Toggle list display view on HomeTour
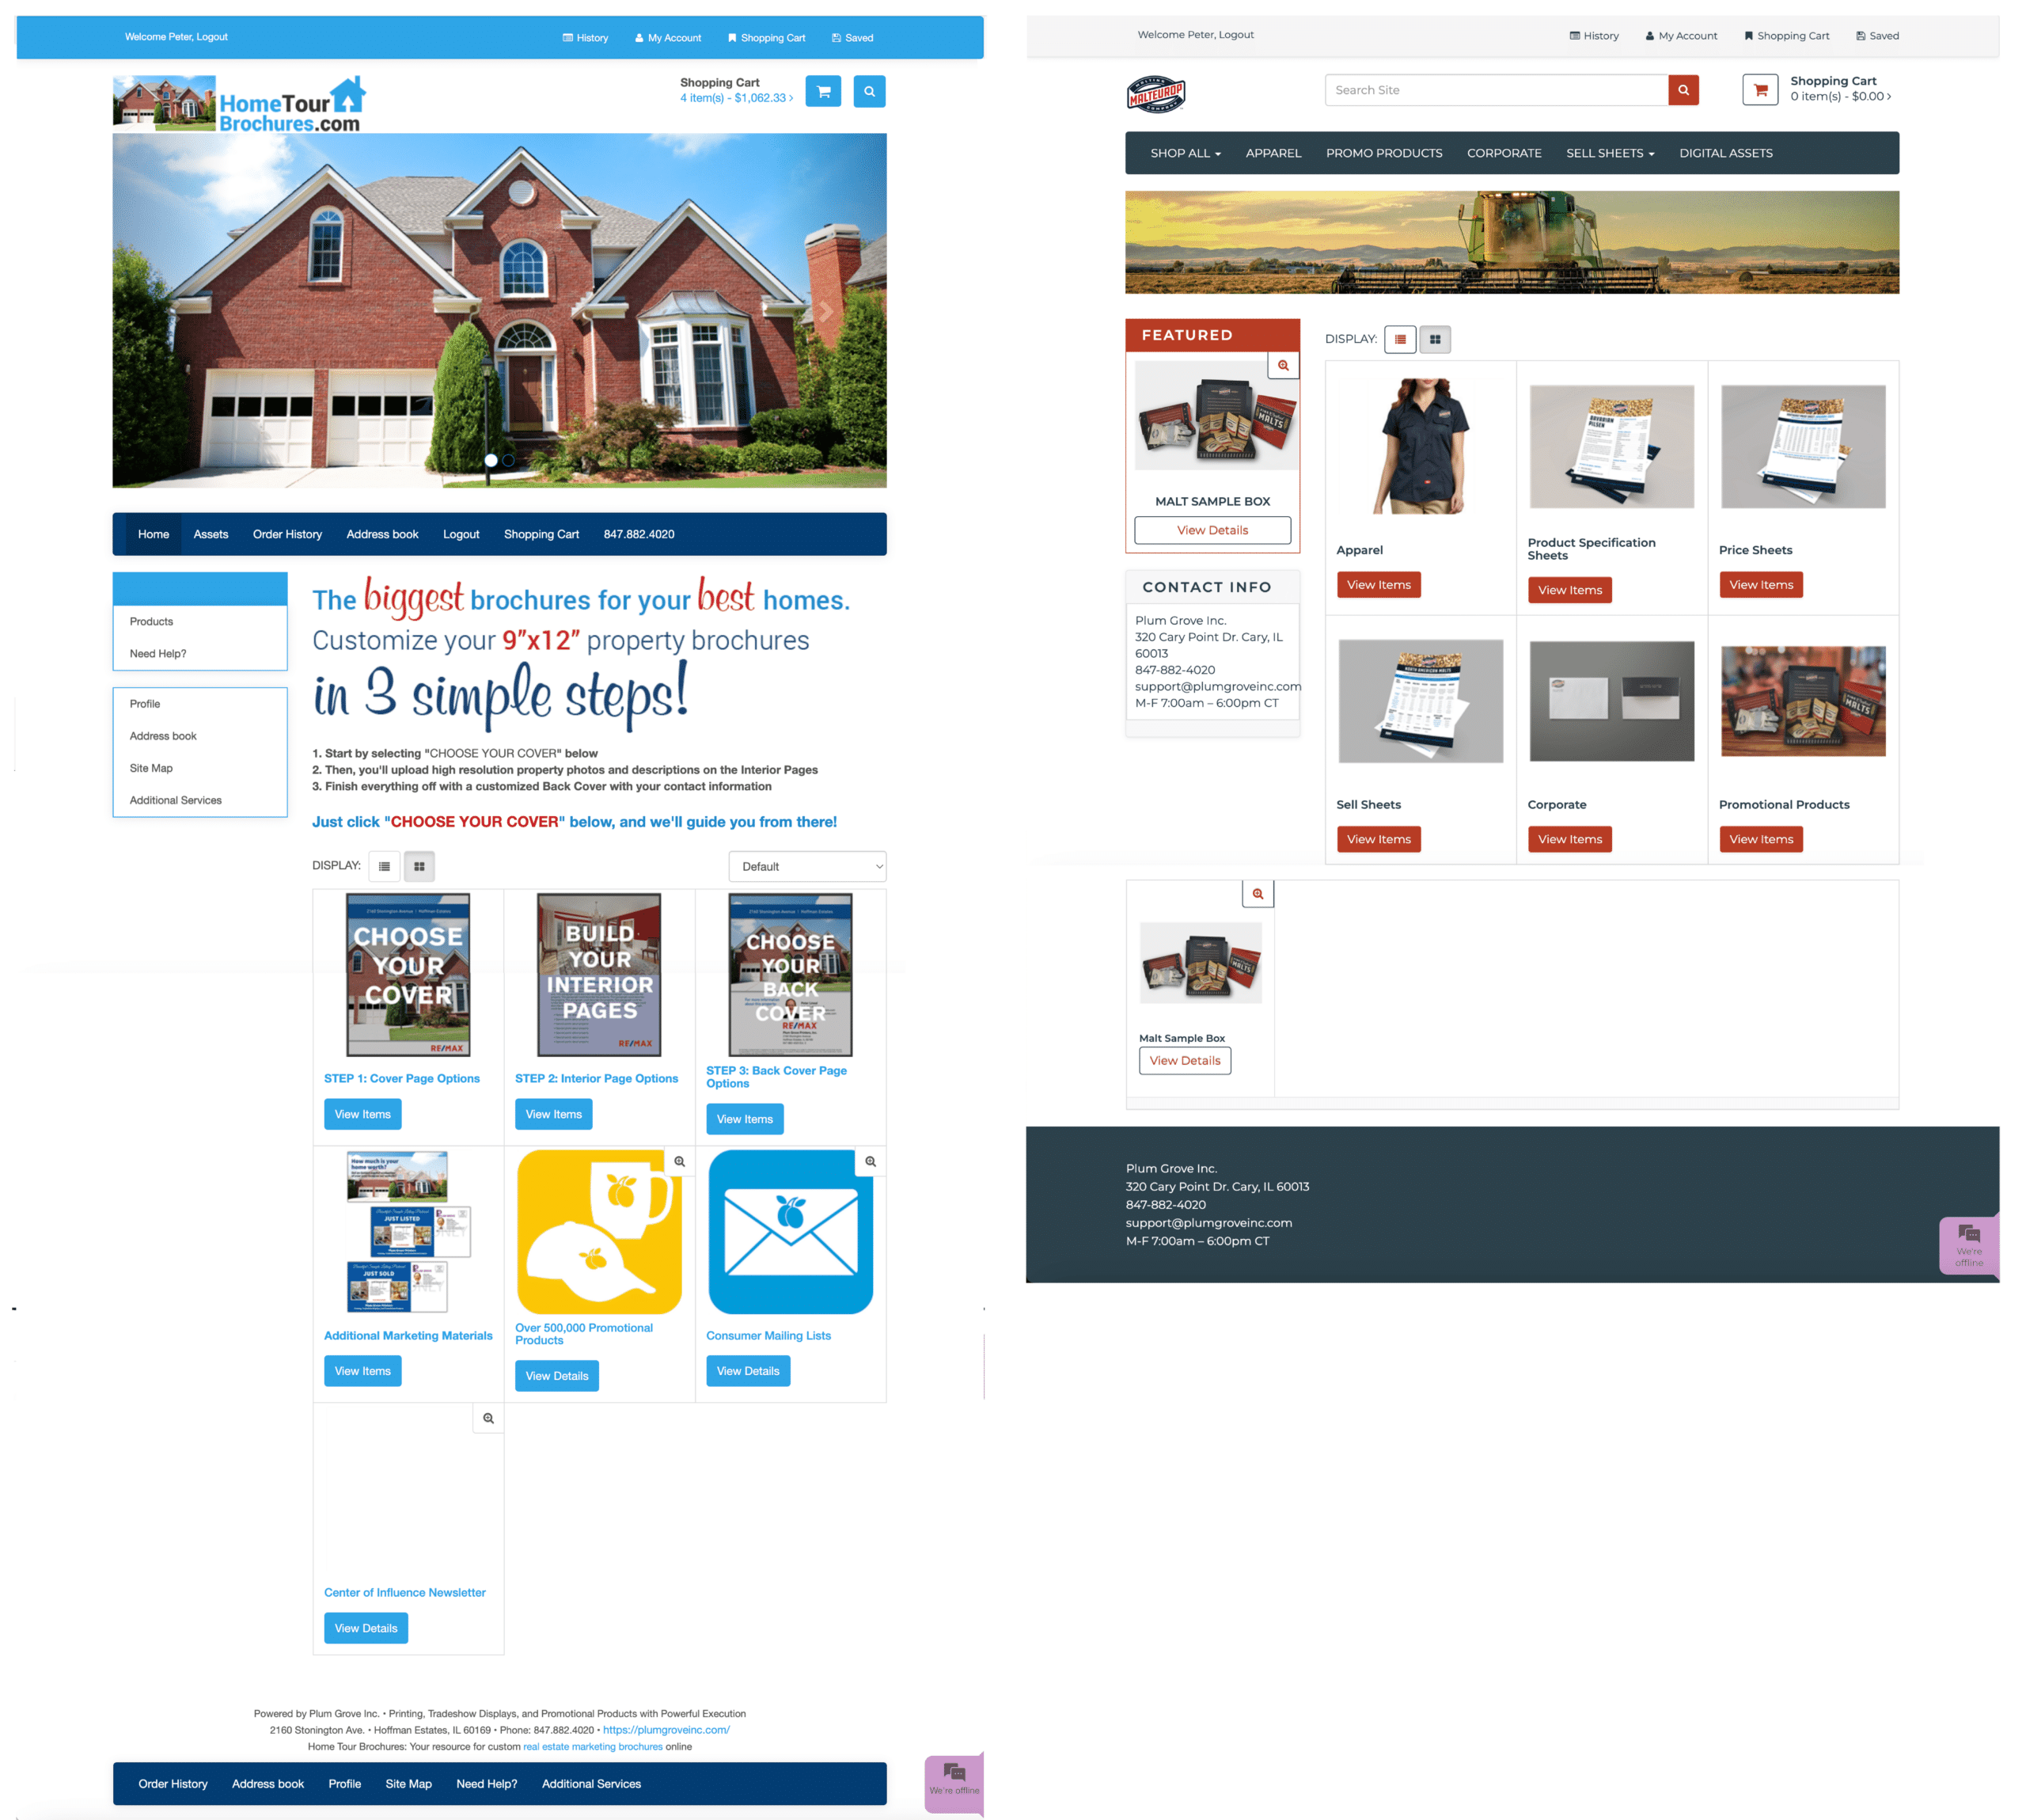The height and width of the screenshot is (1820, 2026). [x=385, y=864]
